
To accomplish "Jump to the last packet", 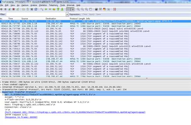I will [x=62, y=9].
